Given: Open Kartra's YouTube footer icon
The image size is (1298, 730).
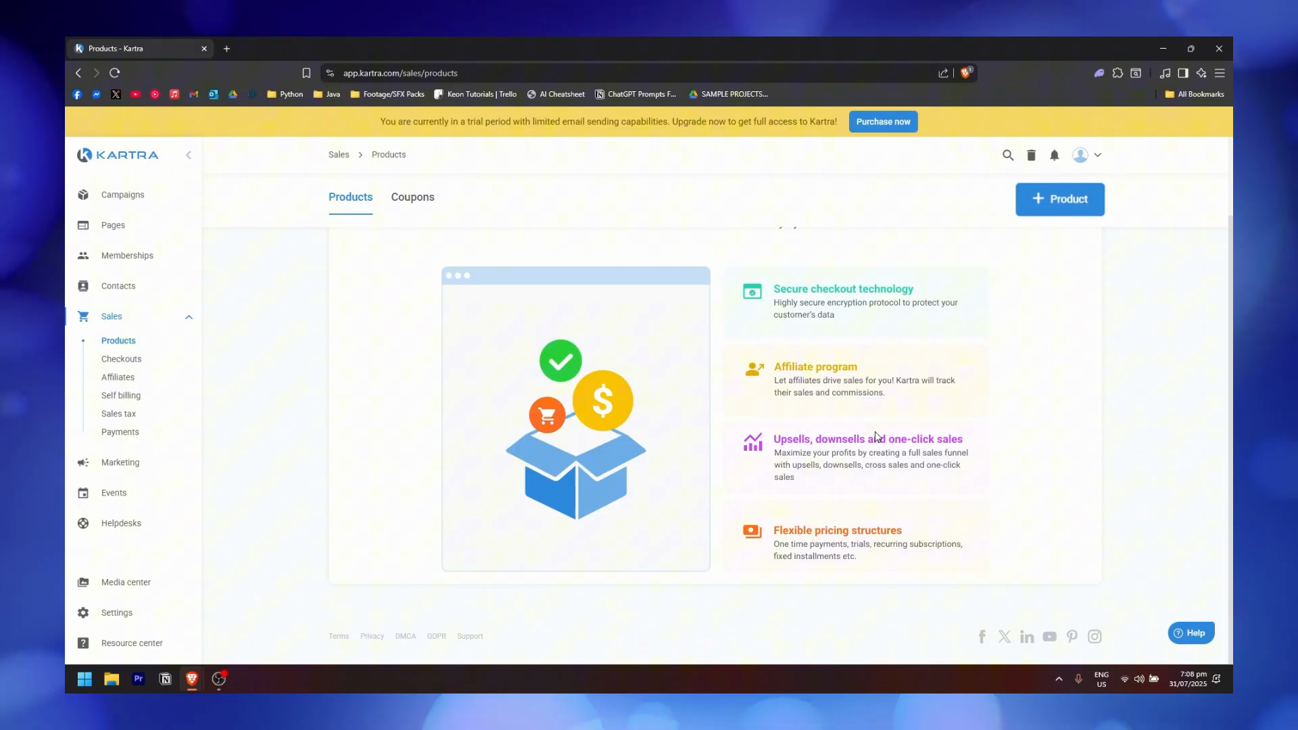Looking at the screenshot, I should point(1049,637).
